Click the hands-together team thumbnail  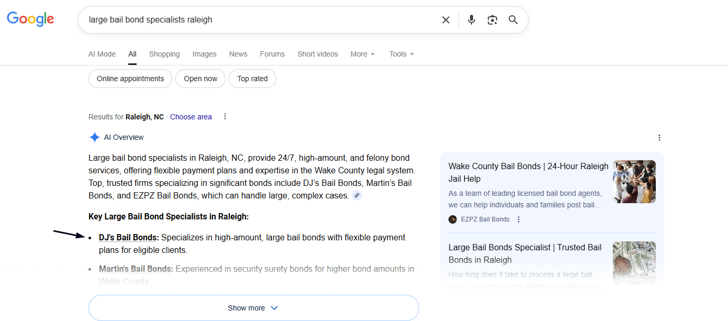point(634,182)
